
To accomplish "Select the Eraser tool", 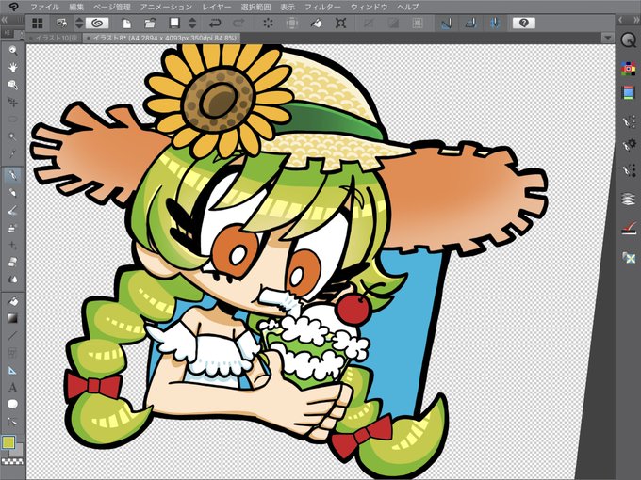I will 12,262.
